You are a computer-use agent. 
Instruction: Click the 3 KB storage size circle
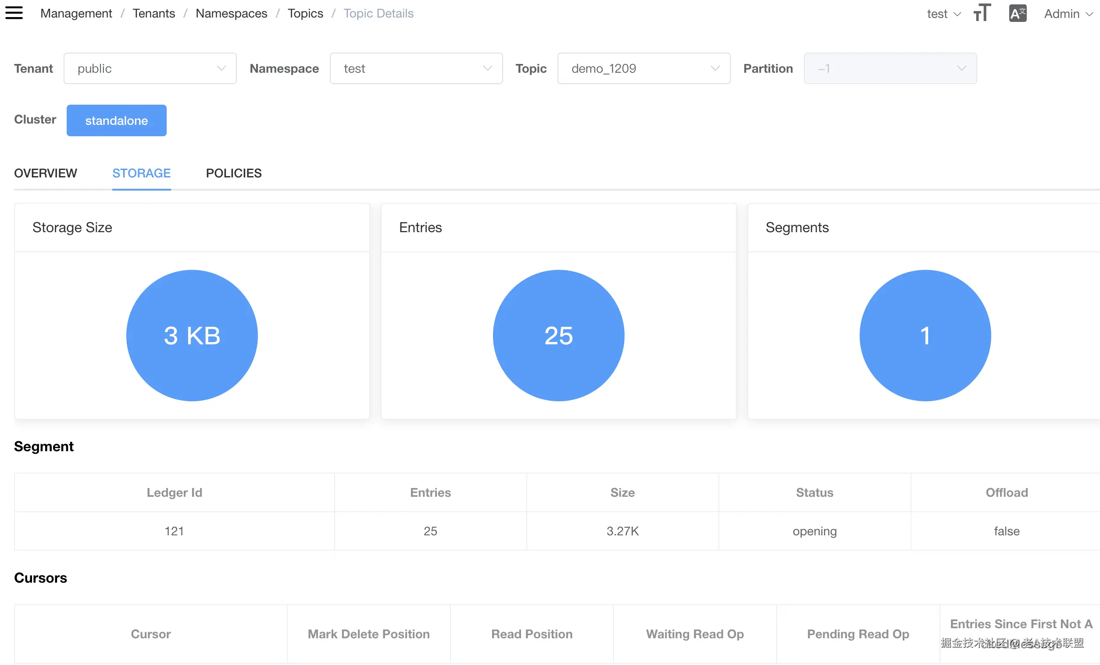(x=192, y=336)
